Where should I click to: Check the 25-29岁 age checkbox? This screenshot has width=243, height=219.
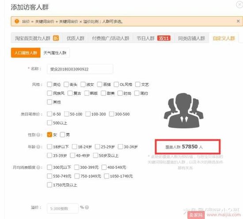[98, 147]
